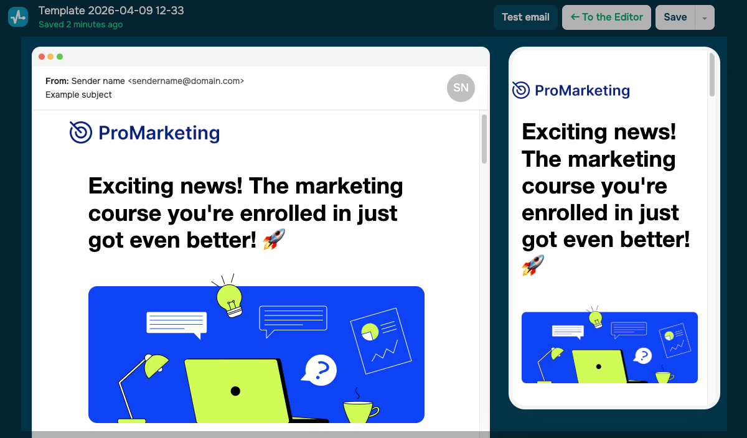Click the question mark bubble in desktop banner
The image size is (747, 438).
tap(319, 370)
